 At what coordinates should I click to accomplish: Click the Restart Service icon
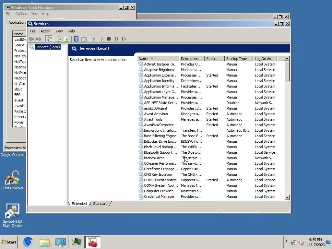pos(124,39)
